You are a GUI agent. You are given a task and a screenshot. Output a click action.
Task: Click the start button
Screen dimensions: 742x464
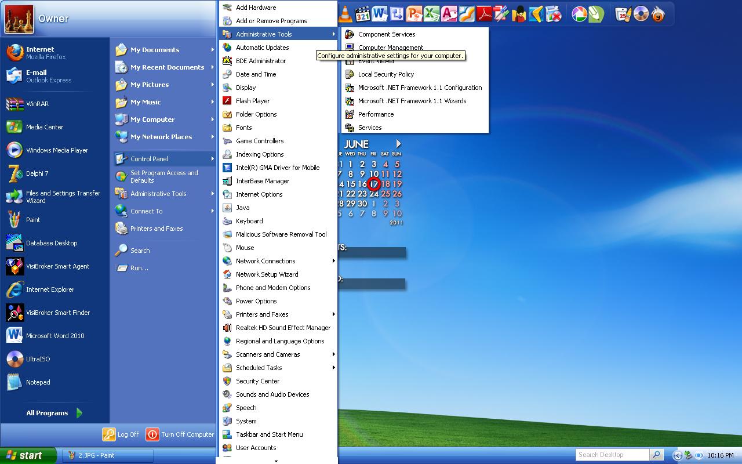tap(28, 455)
